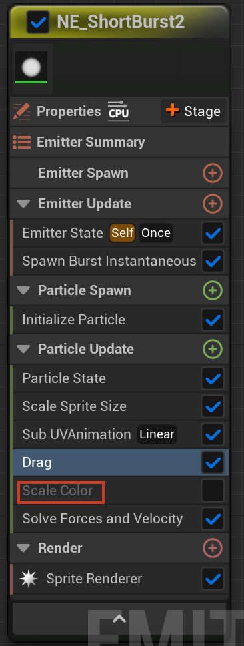This screenshot has width=244, height=646.
Task: Enable the Scale Color module checkbox
Action: point(212,491)
